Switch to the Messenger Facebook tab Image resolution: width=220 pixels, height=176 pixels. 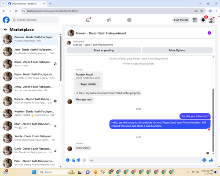coord(26,4)
